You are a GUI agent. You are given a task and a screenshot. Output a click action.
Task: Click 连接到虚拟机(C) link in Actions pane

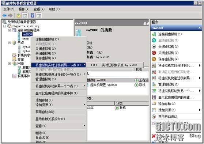pyautogui.click(x=170, y=34)
